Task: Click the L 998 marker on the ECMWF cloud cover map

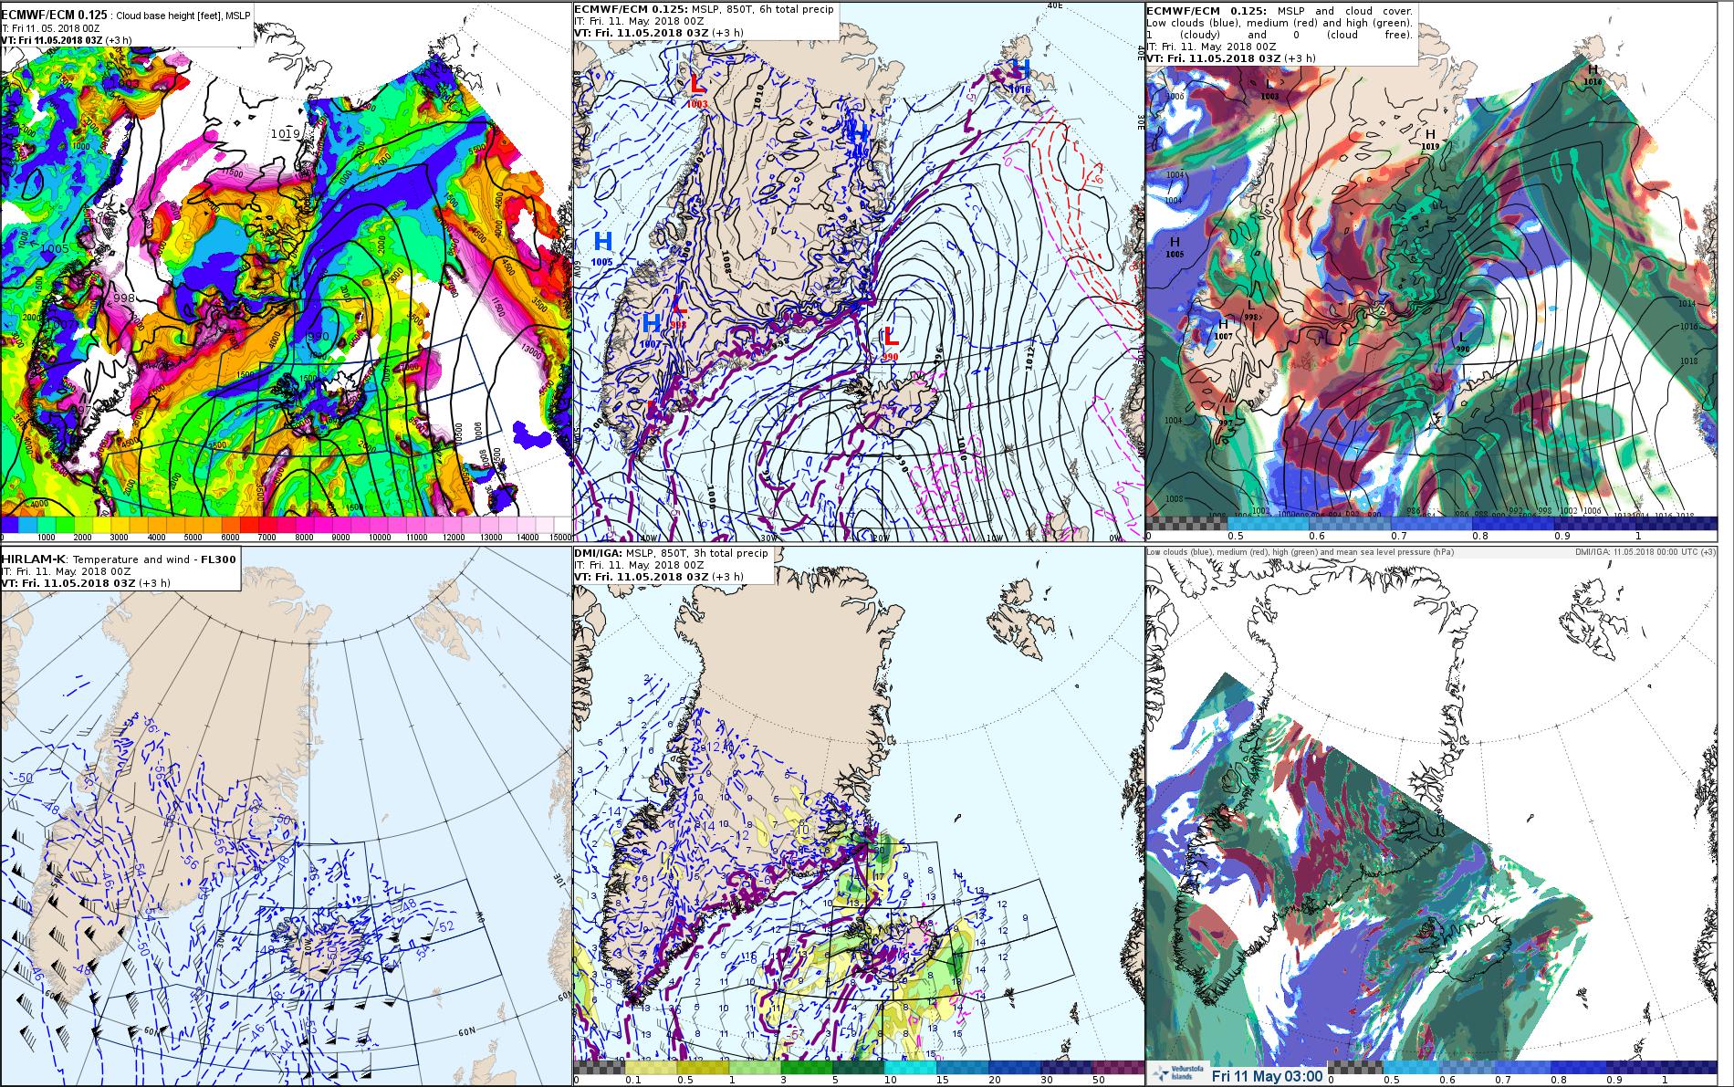Action: [1250, 309]
